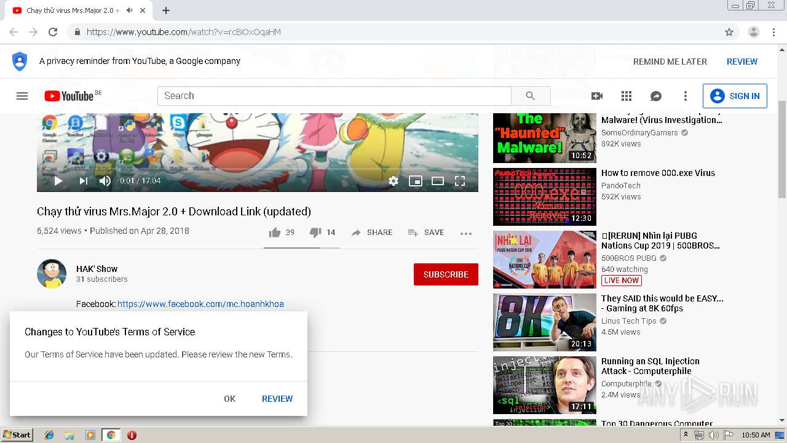Screen dimensions: 787x443
Task: Save video to playlist
Action: [425, 233]
